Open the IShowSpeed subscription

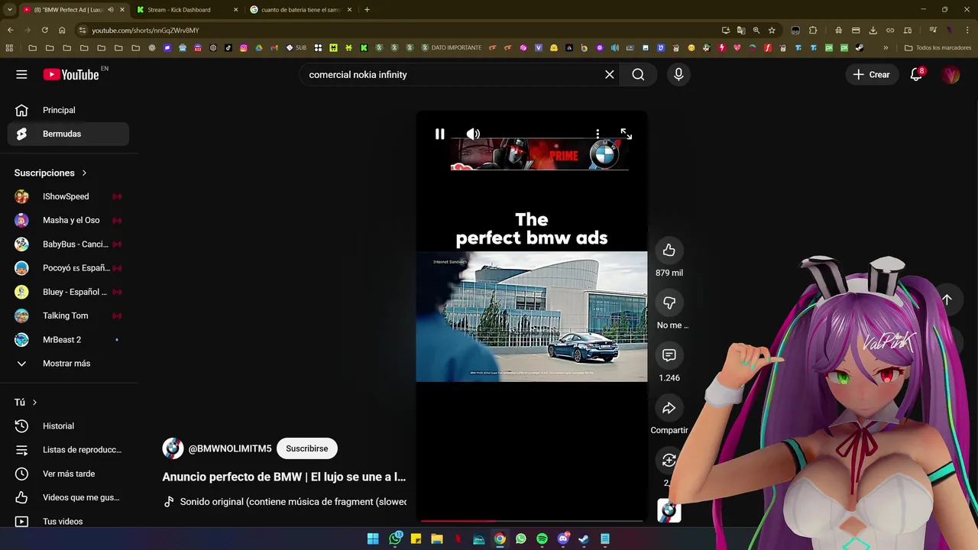coord(69,196)
